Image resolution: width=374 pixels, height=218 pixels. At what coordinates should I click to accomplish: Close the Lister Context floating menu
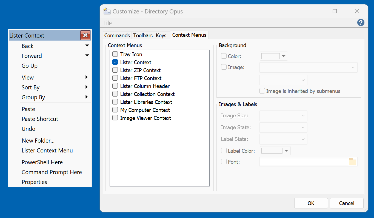[x=85, y=35]
